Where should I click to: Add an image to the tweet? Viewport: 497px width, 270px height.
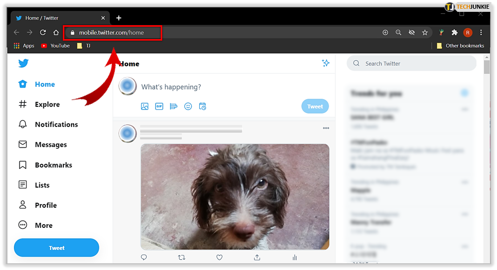point(145,106)
